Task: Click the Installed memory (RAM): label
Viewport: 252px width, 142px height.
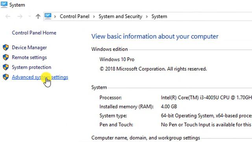Action: [127, 106]
